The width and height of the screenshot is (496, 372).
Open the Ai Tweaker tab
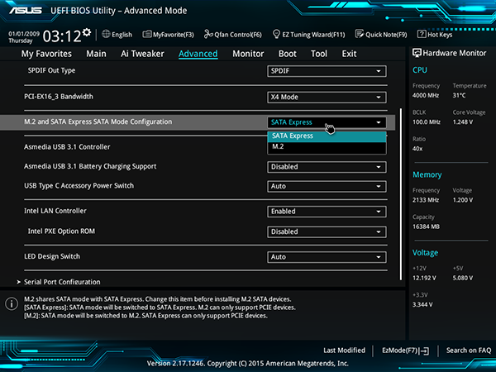pyautogui.click(x=142, y=54)
